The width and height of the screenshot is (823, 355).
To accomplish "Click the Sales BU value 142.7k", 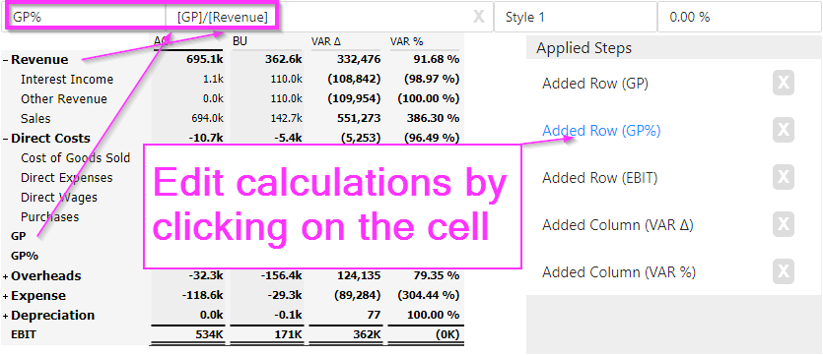I will (287, 119).
